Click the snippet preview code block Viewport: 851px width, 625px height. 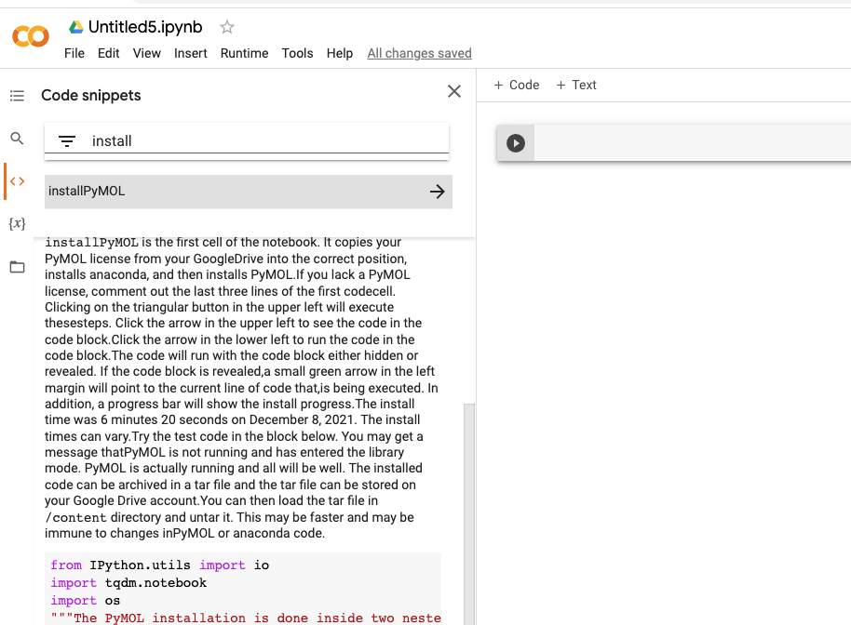point(243,590)
